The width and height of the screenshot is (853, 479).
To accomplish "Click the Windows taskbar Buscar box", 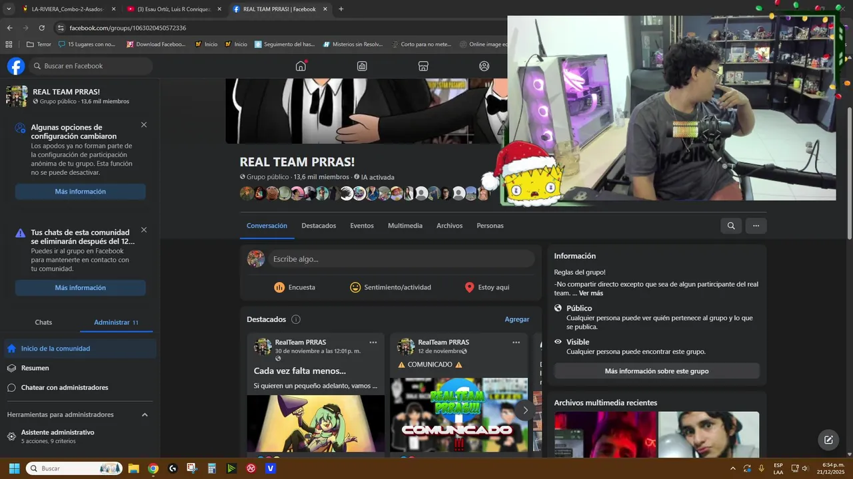I will [74, 468].
